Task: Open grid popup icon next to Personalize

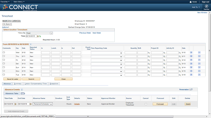Action: click(x=192, y=89)
